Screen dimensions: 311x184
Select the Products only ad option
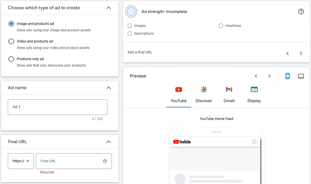(11, 59)
